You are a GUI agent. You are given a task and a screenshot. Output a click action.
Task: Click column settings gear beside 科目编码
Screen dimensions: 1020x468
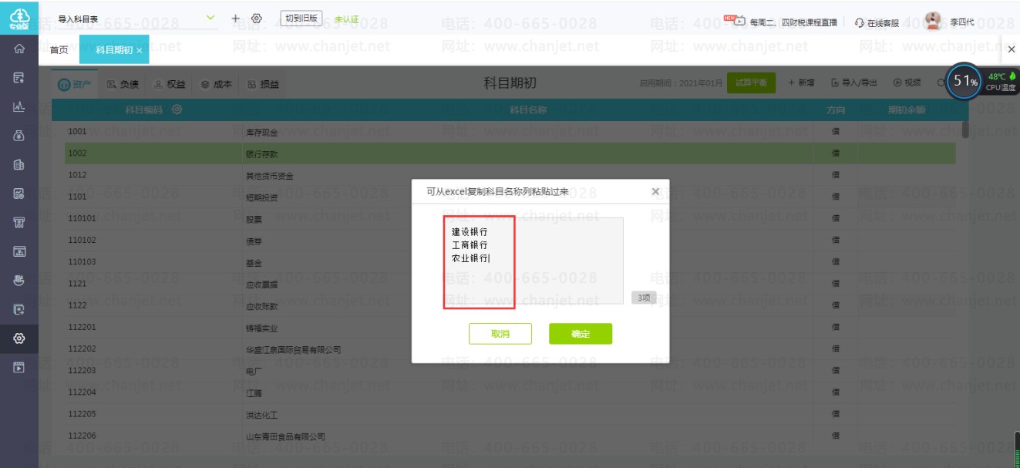pyautogui.click(x=177, y=109)
